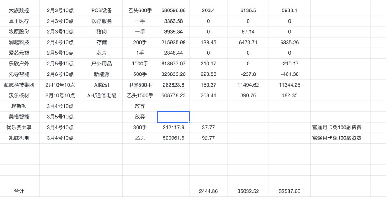The image size is (386, 197).
Task: Click the value 580596.86
Action: pyautogui.click(x=174, y=11)
